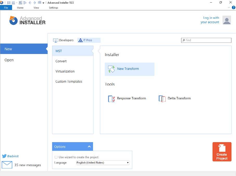Open the quick access toolbar customize dropdown arrow
Viewport: 236px width, 176px height.
pyautogui.click(x=43, y=3)
